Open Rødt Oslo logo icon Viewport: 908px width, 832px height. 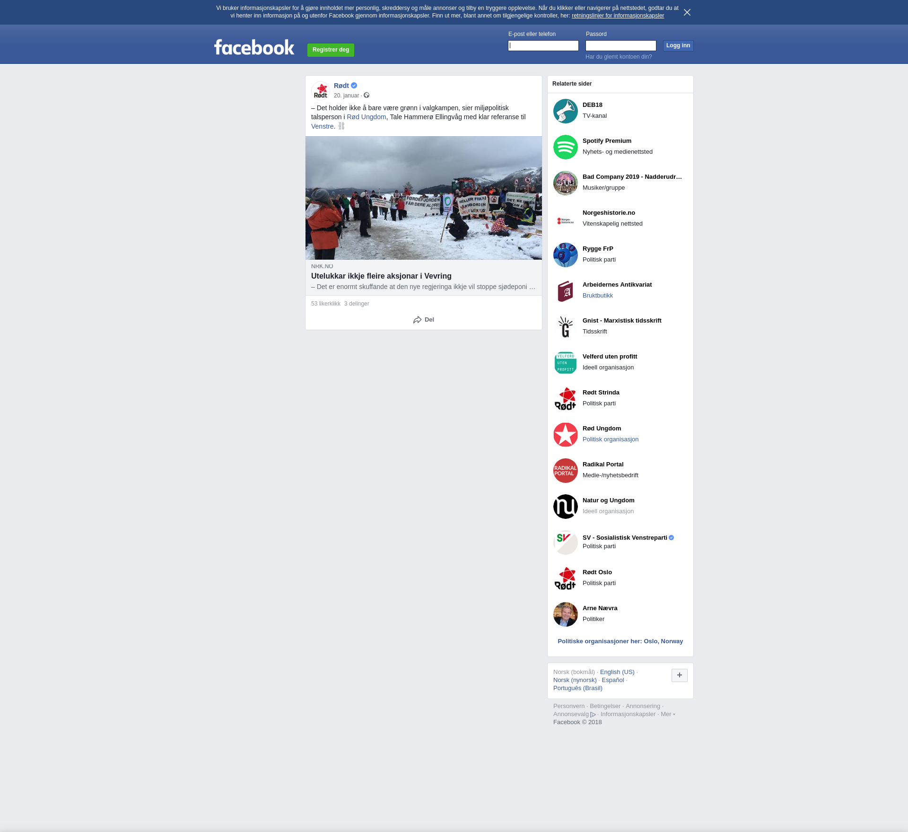[566, 578]
